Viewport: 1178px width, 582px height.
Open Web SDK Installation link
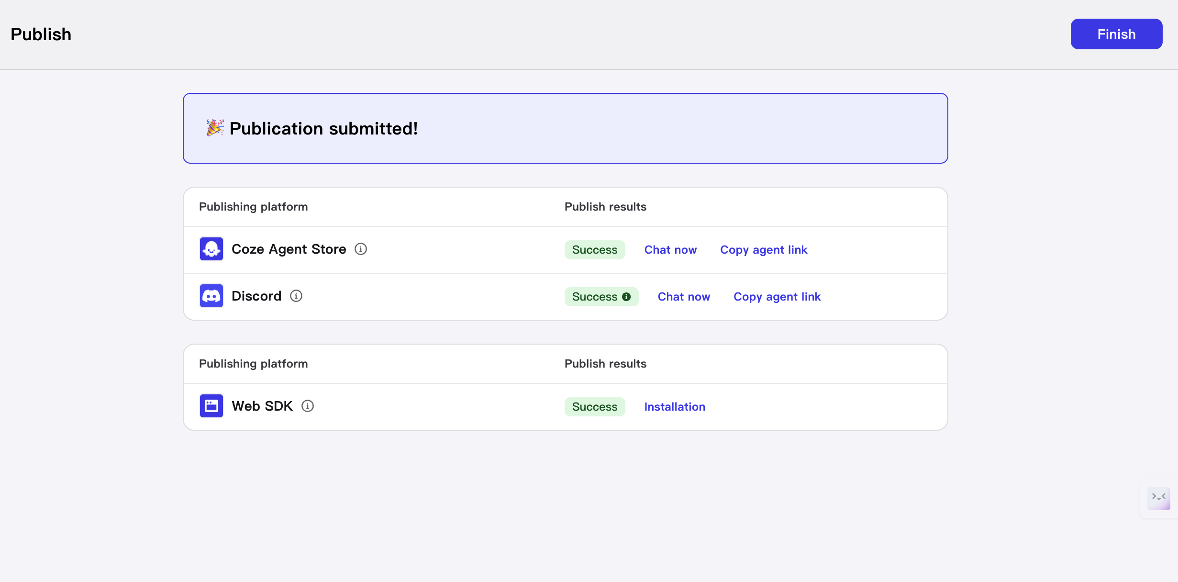(x=675, y=407)
